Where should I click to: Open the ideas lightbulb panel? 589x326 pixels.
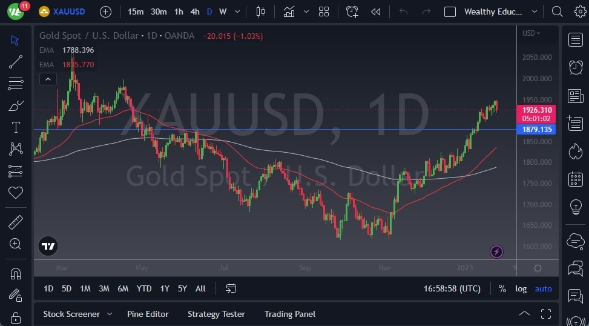tap(576, 207)
